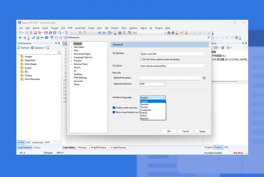Open the Default extension PHP dropdown
The width and height of the screenshot is (264, 177).
click(x=153, y=84)
